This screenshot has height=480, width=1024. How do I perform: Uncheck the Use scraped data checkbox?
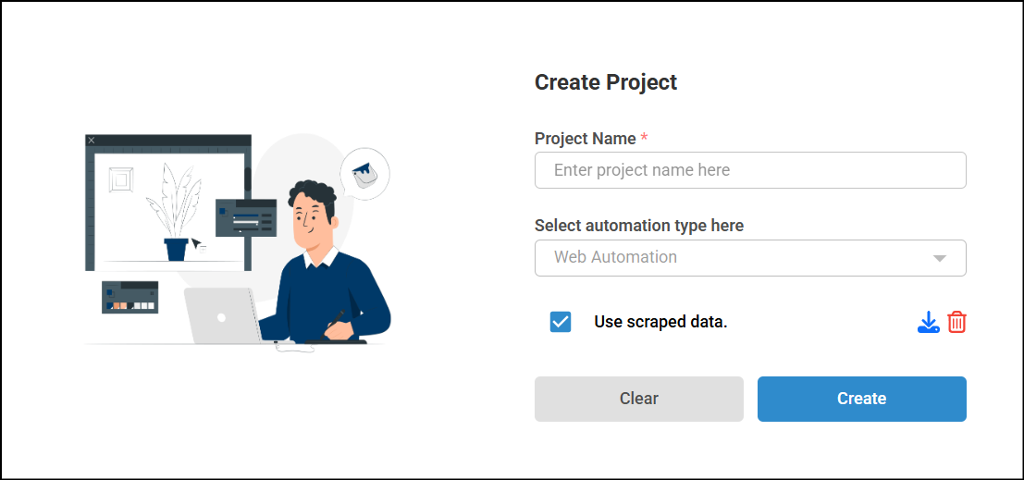(561, 322)
